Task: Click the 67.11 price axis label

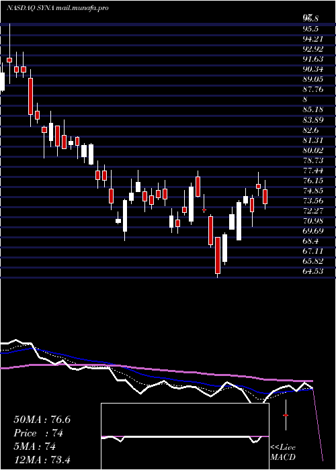Action: point(314,252)
